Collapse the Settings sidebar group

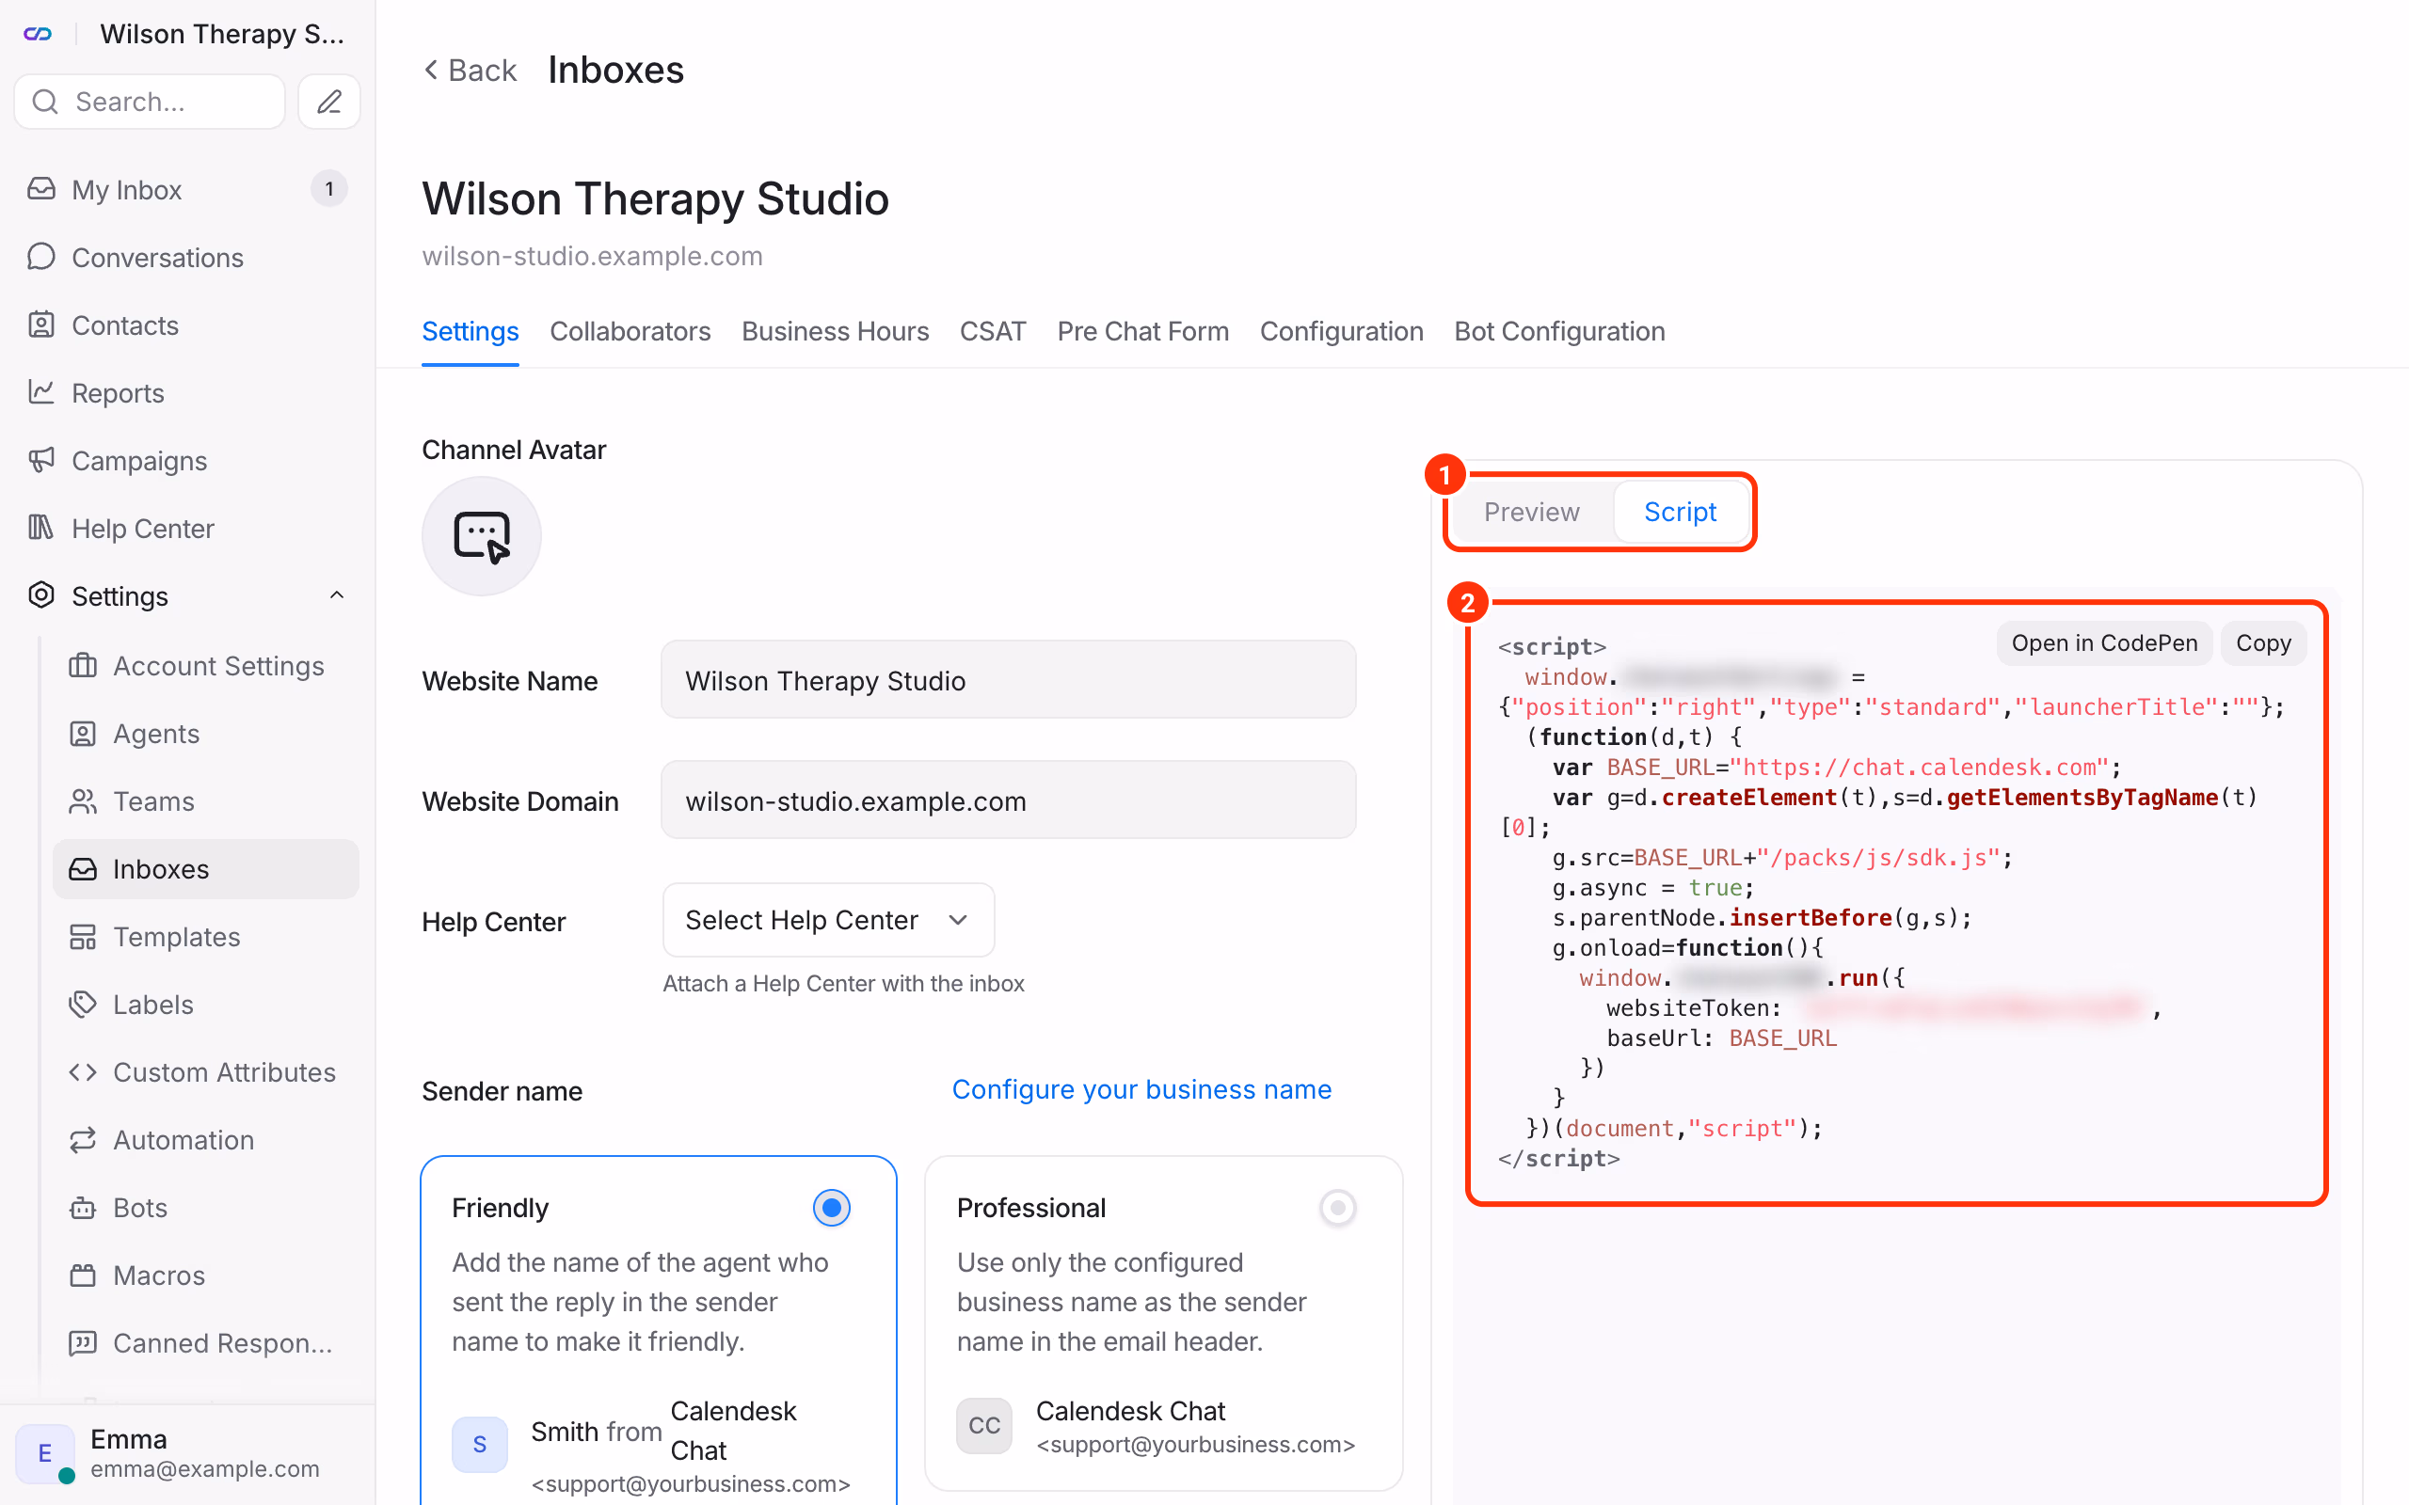(x=337, y=595)
